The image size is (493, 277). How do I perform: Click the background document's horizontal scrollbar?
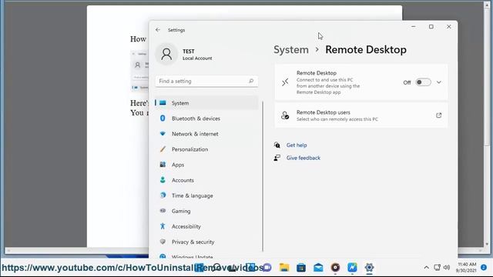pos(245,251)
